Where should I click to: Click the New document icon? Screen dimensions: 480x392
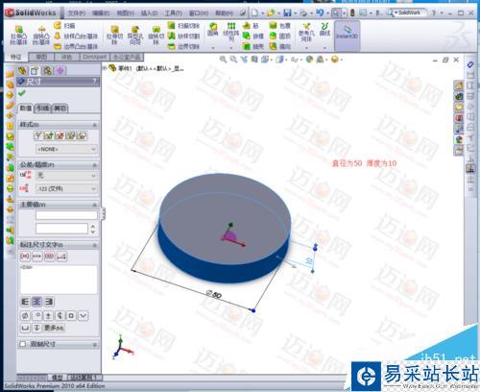pos(254,12)
